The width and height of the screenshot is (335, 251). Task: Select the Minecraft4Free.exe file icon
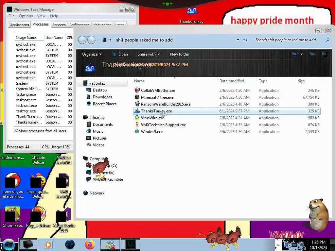(x=137, y=97)
